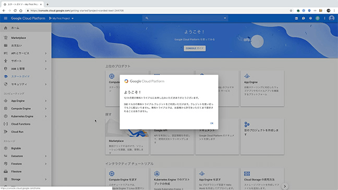
Task: Click the セキュリティ security icon
Action: tap(6, 84)
